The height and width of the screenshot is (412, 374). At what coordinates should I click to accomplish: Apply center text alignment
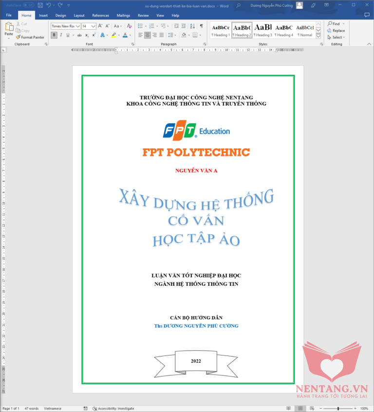pos(148,35)
